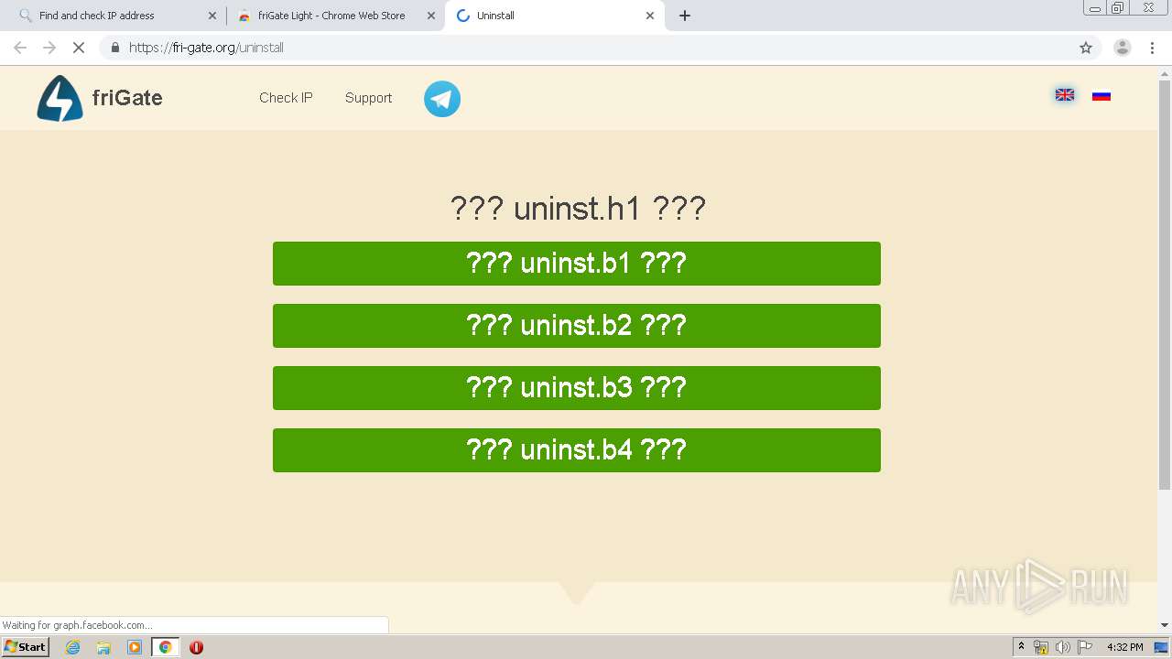Switch language to Russian flag
The width and height of the screenshot is (1172, 659).
(x=1101, y=95)
